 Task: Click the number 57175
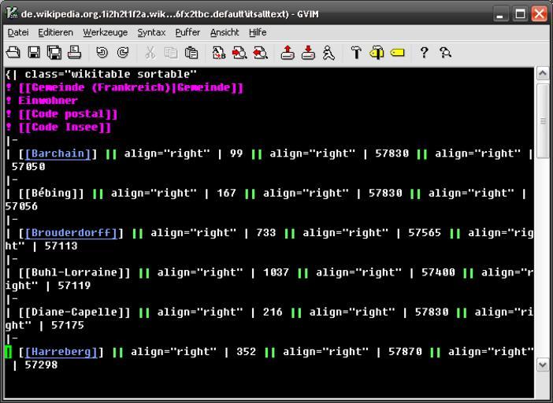coord(68,325)
